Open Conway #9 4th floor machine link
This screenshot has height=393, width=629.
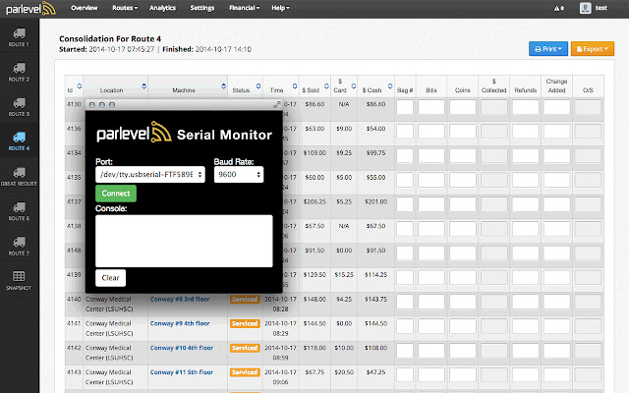[180, 323]
